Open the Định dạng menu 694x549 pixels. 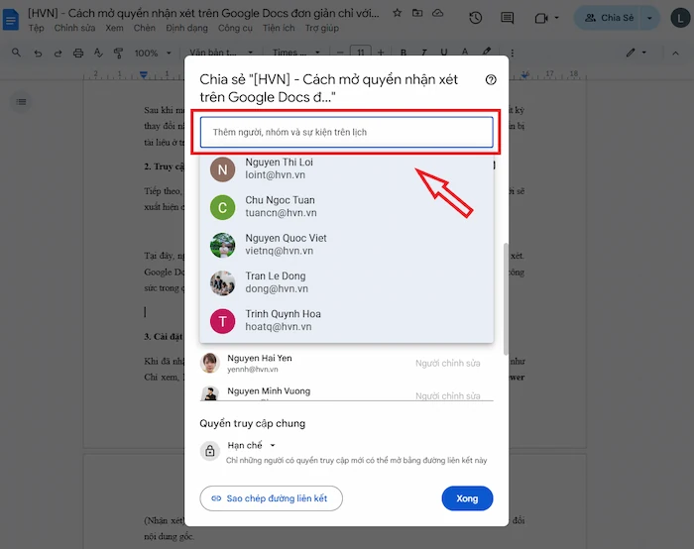186,29
